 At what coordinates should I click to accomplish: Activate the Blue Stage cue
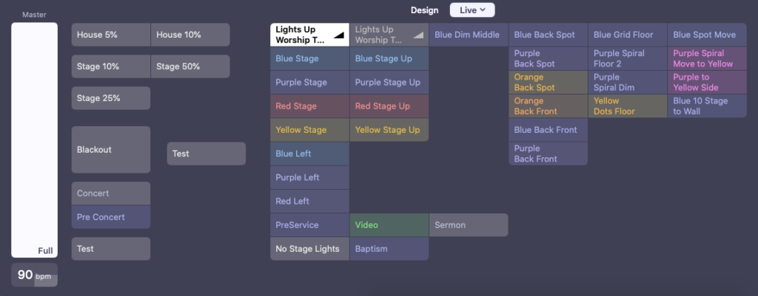(309, 58)
